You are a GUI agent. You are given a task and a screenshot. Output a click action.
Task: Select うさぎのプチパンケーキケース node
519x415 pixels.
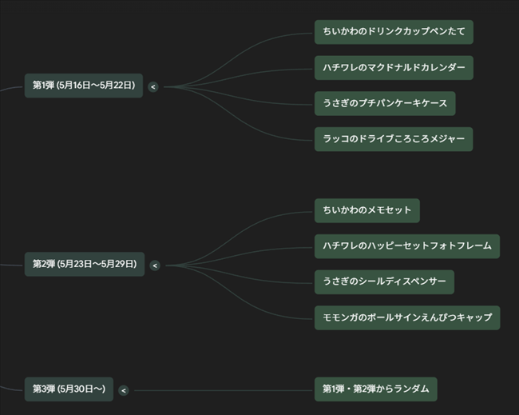click(x=385, y=103)
